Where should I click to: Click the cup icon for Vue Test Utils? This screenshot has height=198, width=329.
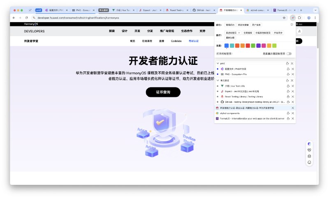click(288, 86)
